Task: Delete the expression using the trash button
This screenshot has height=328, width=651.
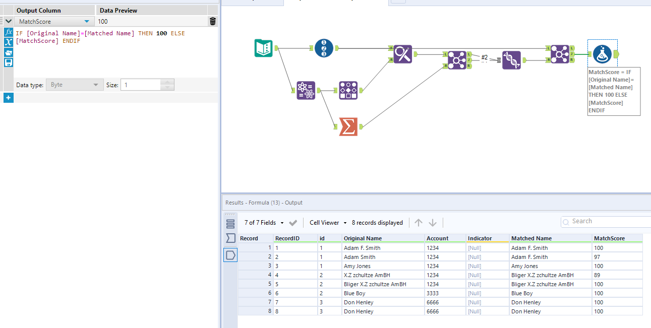Action: coord(212,21)
